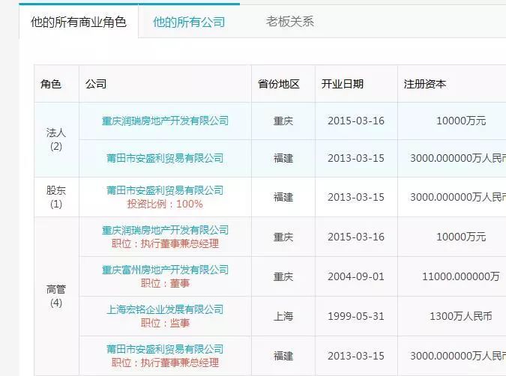The width and height of the screenshot is (506, 376).
Task: Click 1300万人民币 registered capital
Action: [x=461, y=316]
